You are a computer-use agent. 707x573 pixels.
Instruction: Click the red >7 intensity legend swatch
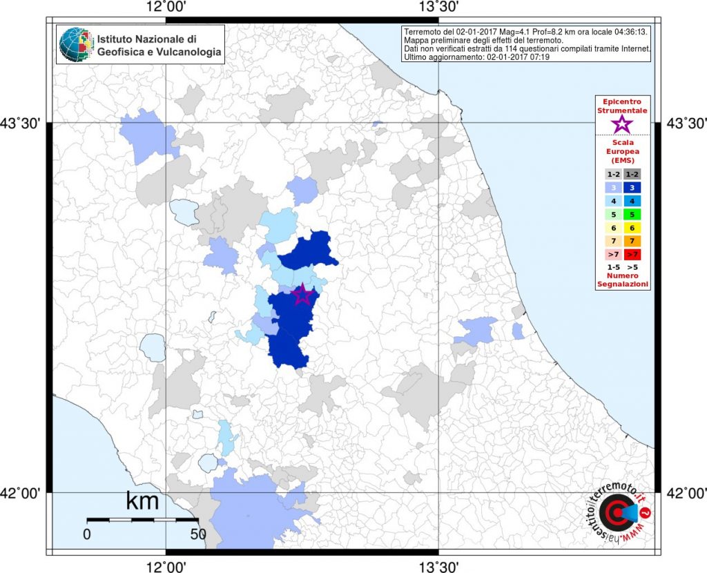(633, 254)
